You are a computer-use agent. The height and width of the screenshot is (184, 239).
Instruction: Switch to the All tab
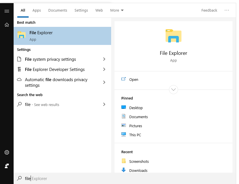pyautogui.click(x=23, y=10)
